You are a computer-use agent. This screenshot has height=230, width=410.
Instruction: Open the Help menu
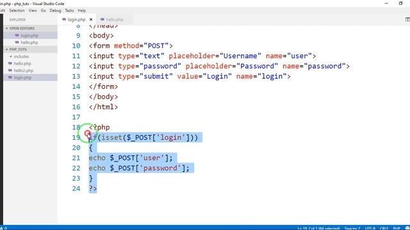(82, 10)
